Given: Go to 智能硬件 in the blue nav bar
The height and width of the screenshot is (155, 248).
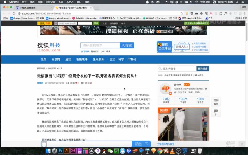Looking at the screenshot, I should 82,59.
